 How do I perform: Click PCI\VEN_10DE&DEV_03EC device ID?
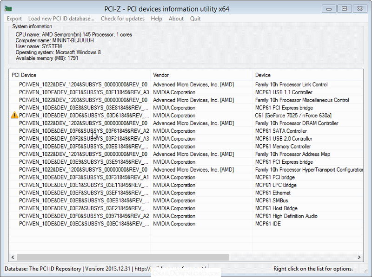(x=84, y=224)
